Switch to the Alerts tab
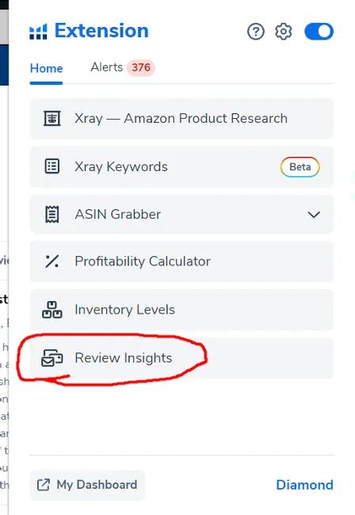Image resolution: width=355 pixels, height=515 pixels. [x=107, y=67]
